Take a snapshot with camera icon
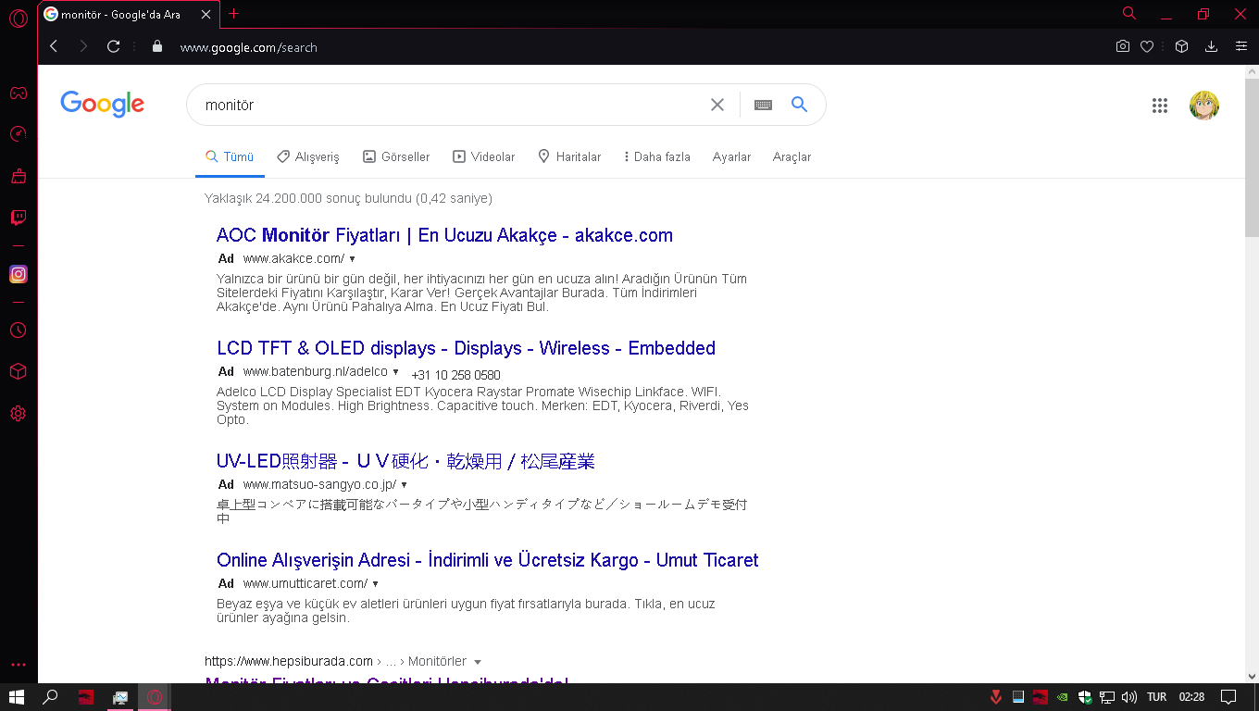The image size is (1259, 711). (1123, 46)
